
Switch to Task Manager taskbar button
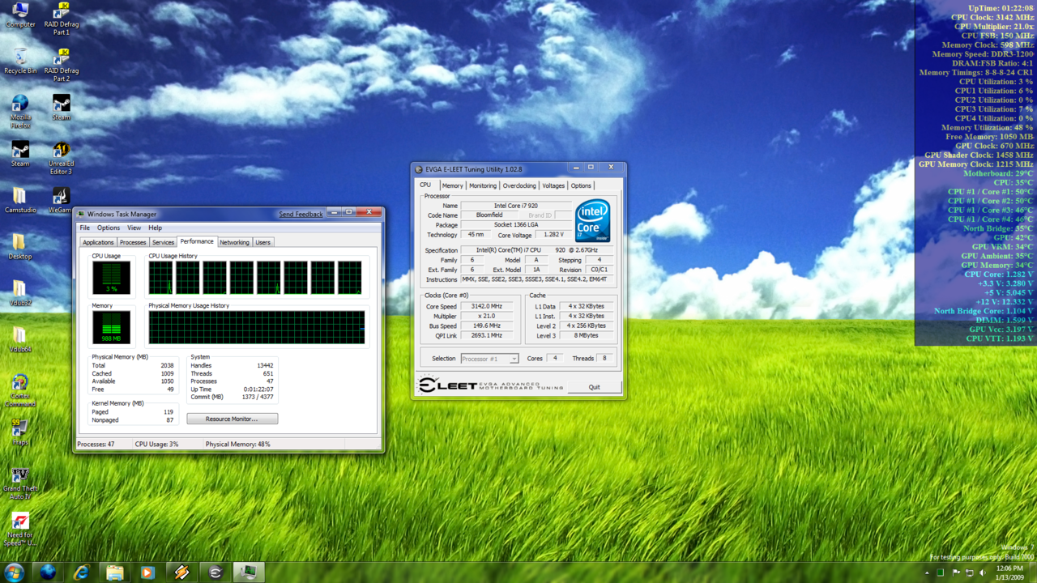click(x=249, y=572)
